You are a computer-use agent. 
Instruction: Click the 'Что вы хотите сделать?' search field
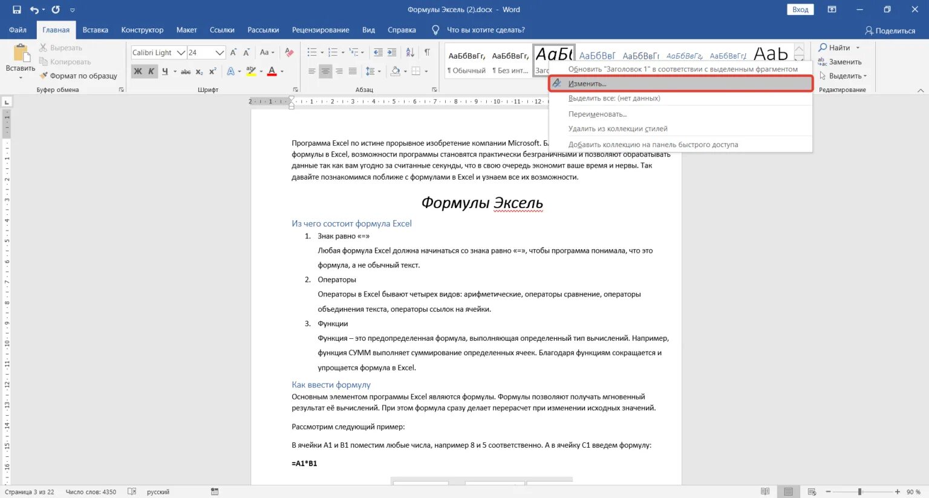pyautogui.click(x=486, y=30)
